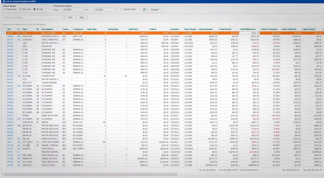Click the variance cell '-105.84%'

coord(270,69)
